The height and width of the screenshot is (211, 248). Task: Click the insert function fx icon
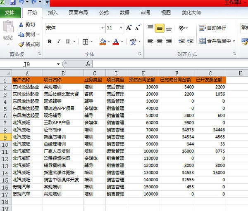click(x=88, y=64)
